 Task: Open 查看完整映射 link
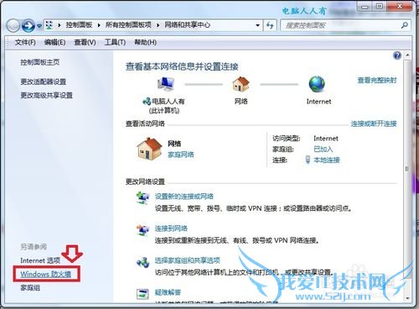377,81
